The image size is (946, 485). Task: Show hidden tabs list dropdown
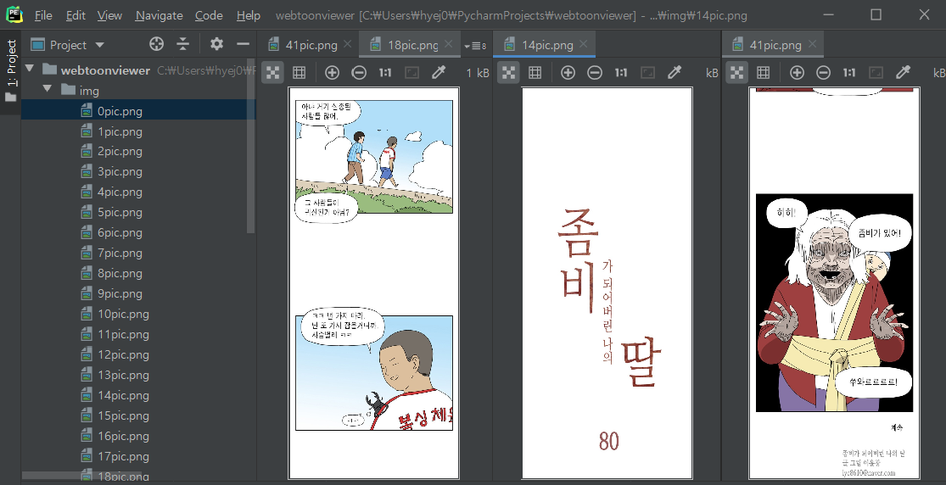475,46
